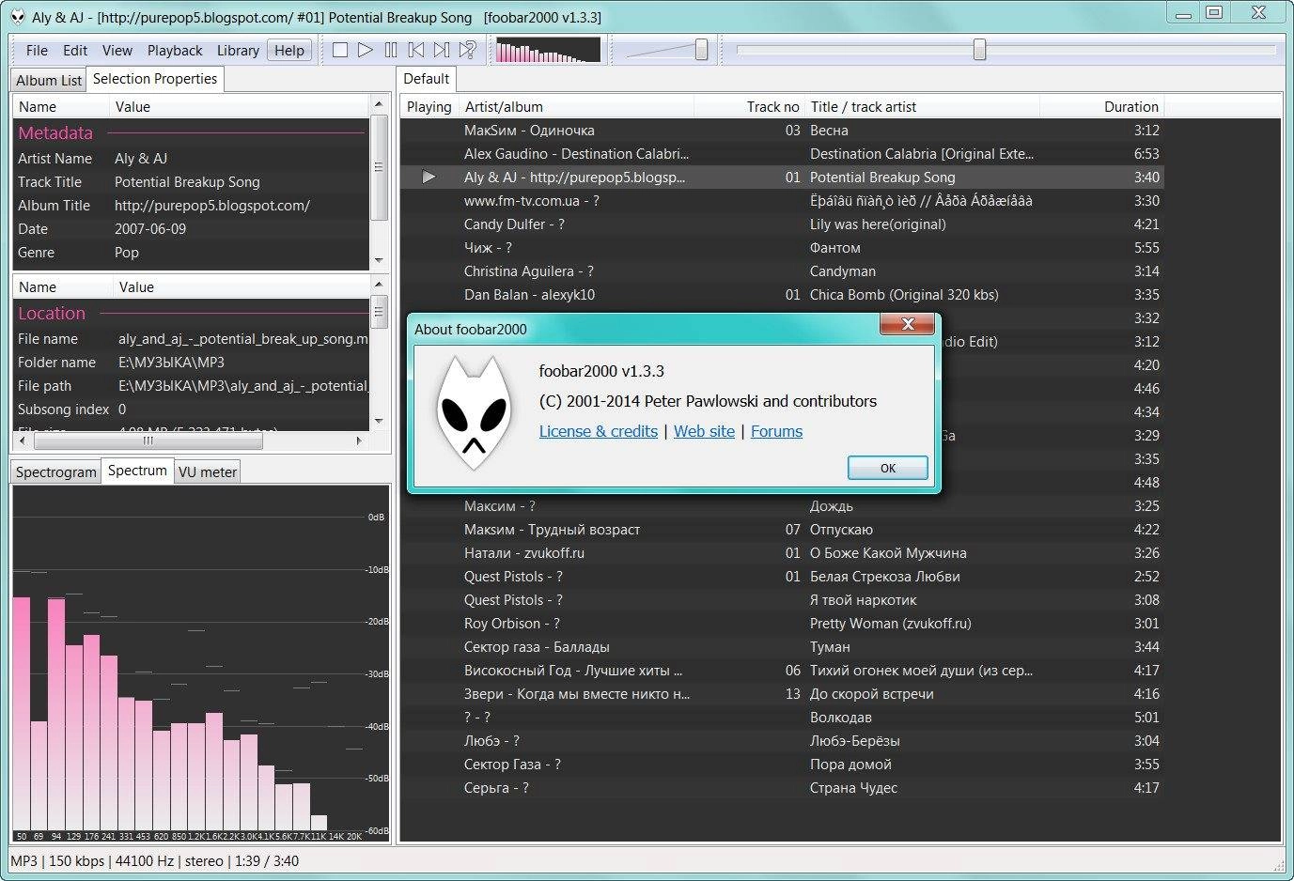Switch to the Album List tab
The height and width of the screenshot is (881, 1294).
tap(49, 80)
